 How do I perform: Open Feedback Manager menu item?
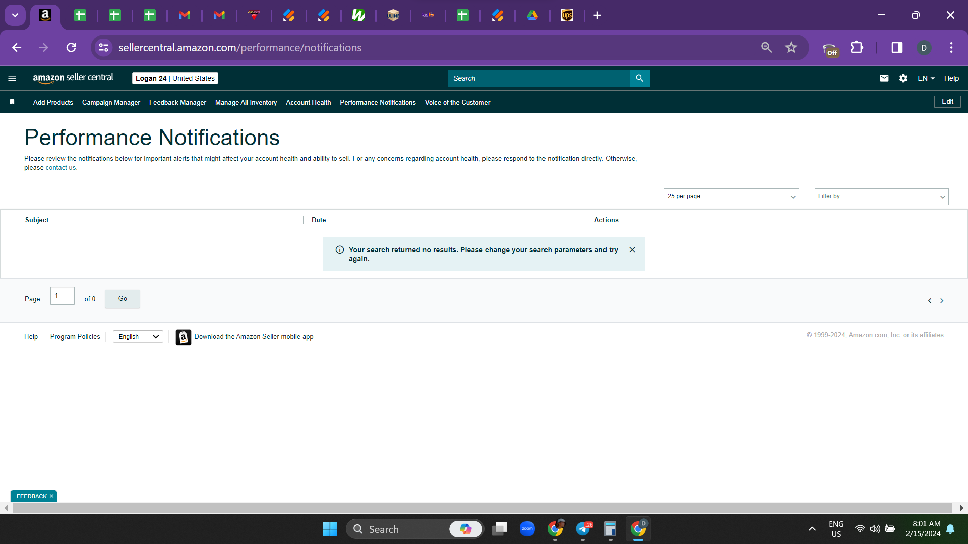(x=177, y=102)
